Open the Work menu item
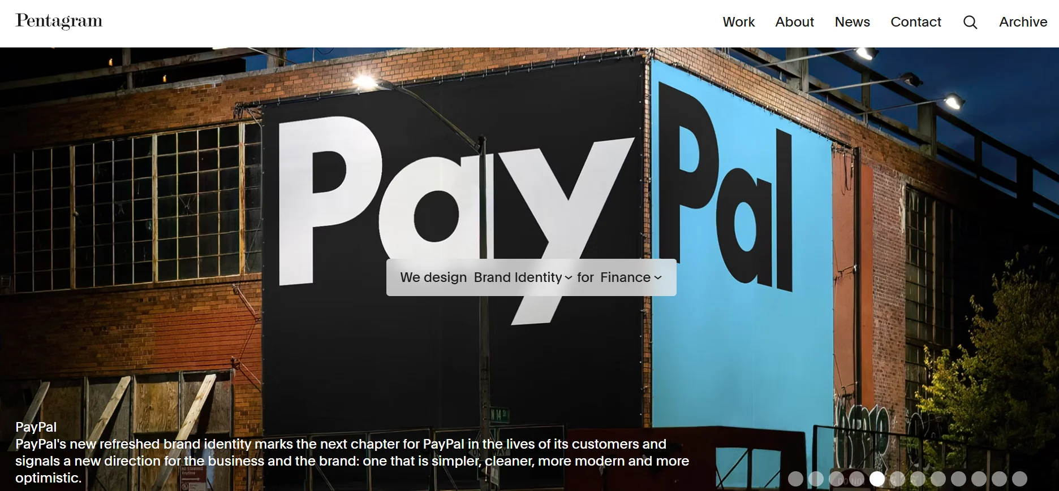Image resolution: width=1059 pixels, height=491 pixels. point(739,22)
